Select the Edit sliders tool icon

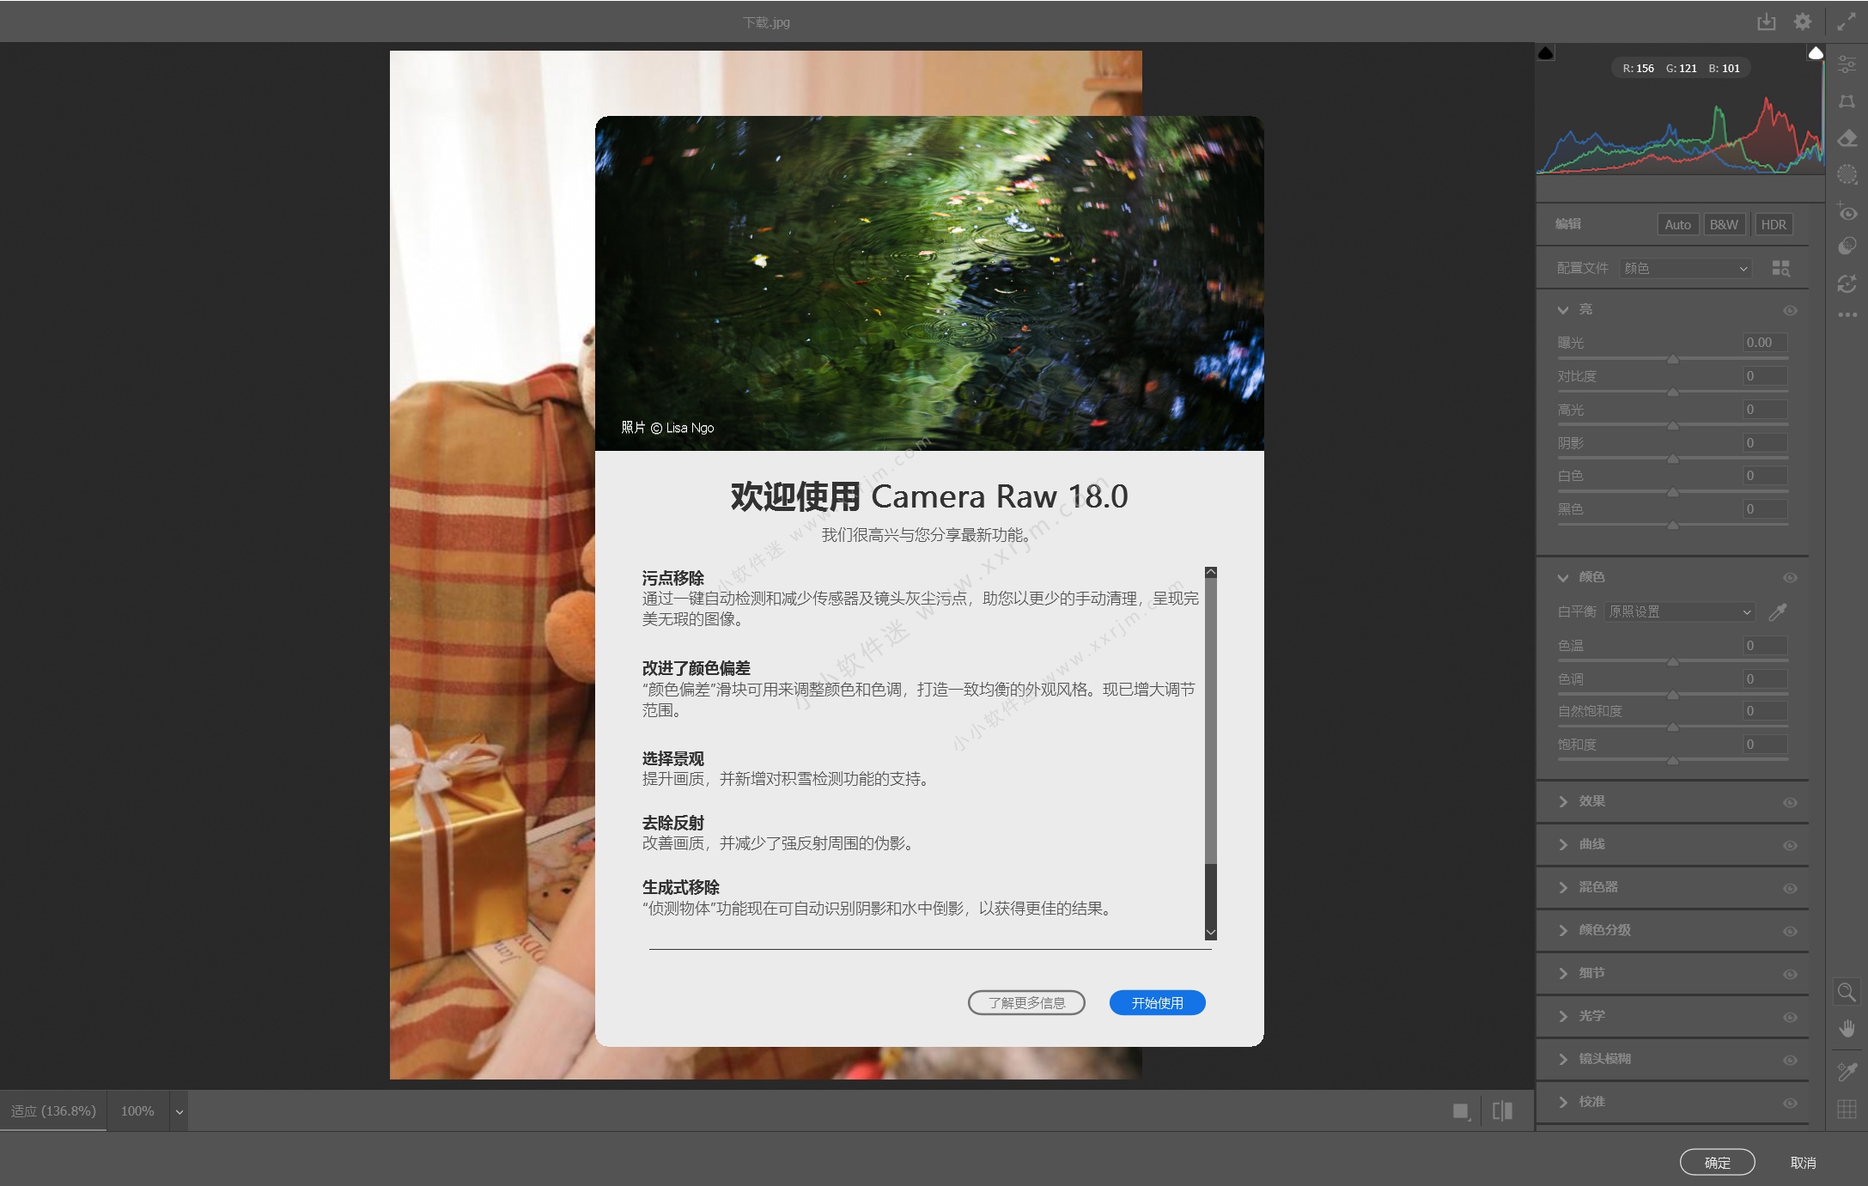[x=1847, y=64]
